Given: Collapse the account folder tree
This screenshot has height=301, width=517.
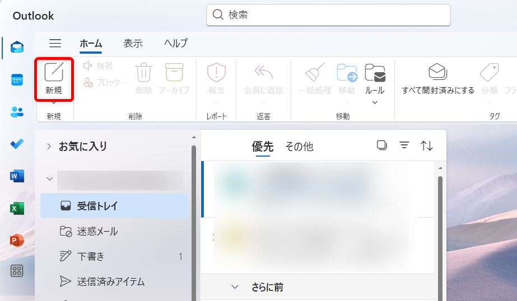Looking at the screenshot, I should (49, 179).
